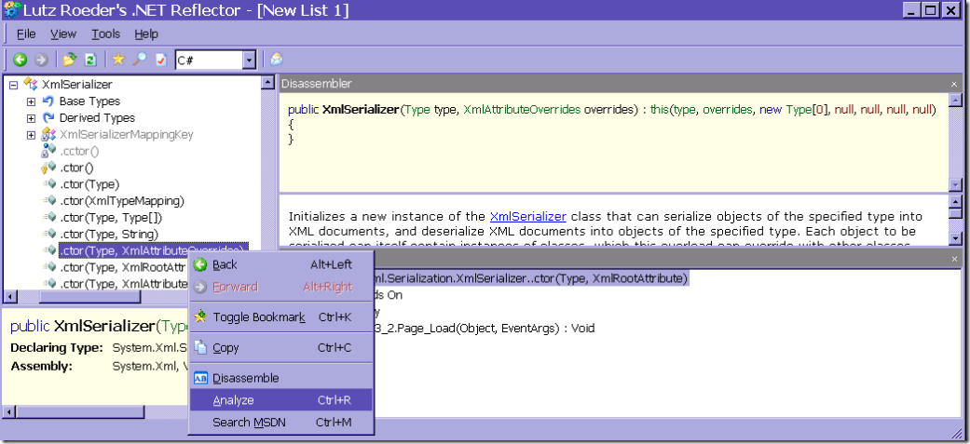Click the green Back arrow in toolbar
This screenshot has width=970, height=444.
(20, 60)
